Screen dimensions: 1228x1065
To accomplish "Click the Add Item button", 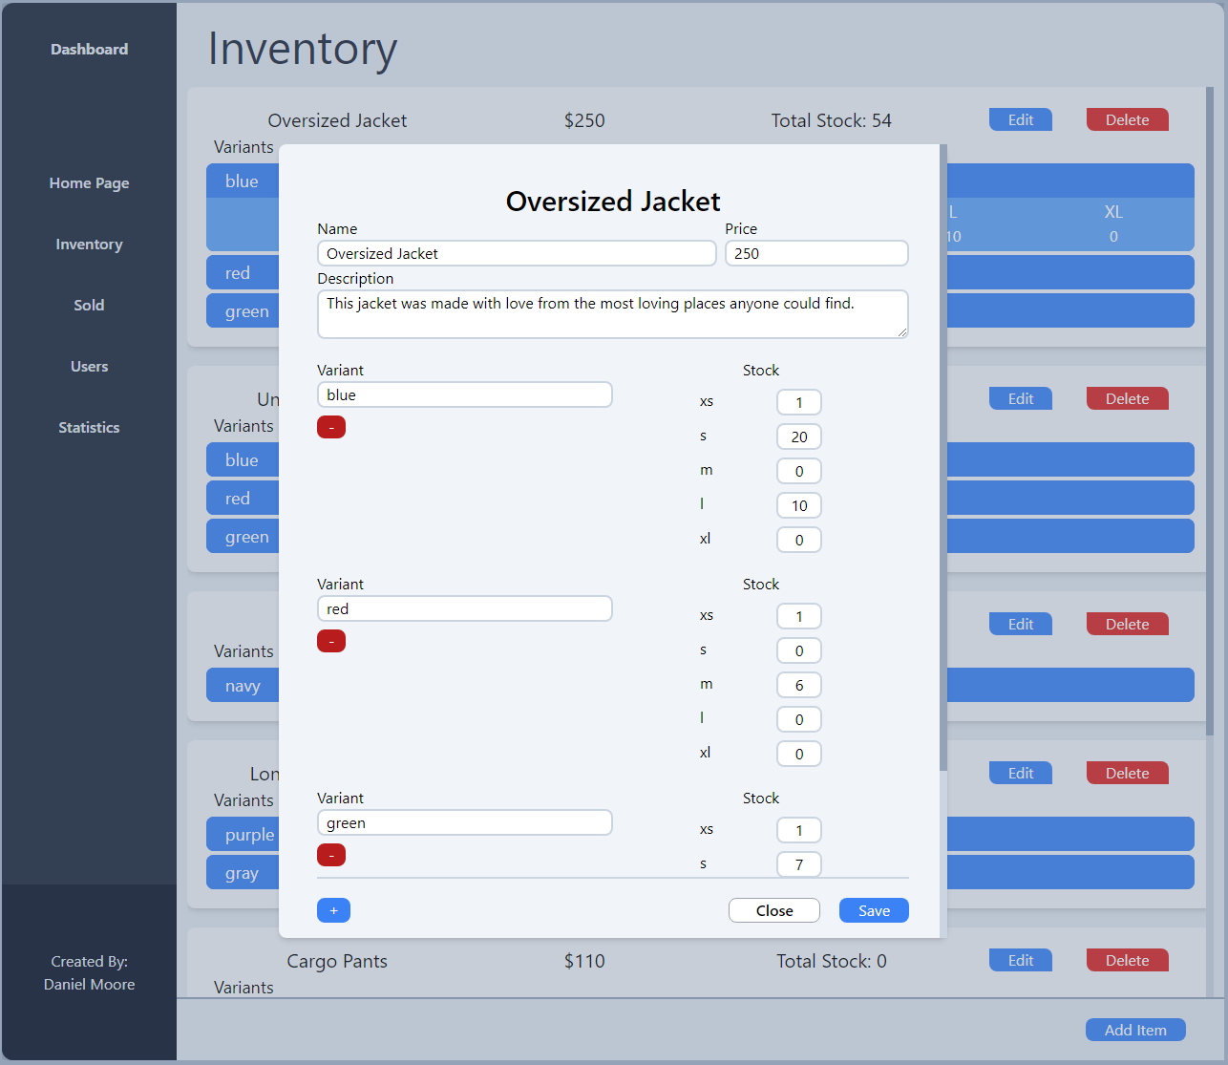I will (1135, 1030).
